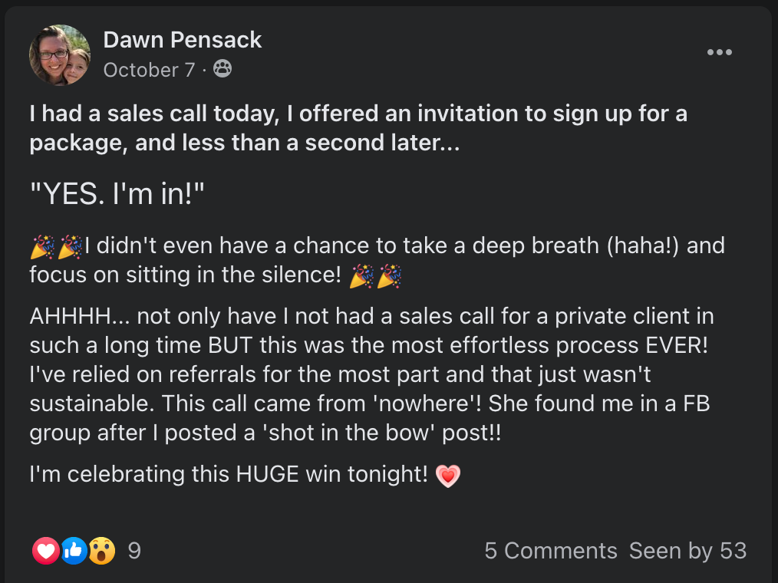Click the paragraph starting with "AHHHH..."
This screenshot has height=583, width=778.
[368, 374]
